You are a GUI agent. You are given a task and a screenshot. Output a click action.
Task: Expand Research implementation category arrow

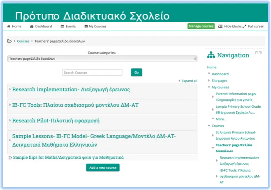10,89
